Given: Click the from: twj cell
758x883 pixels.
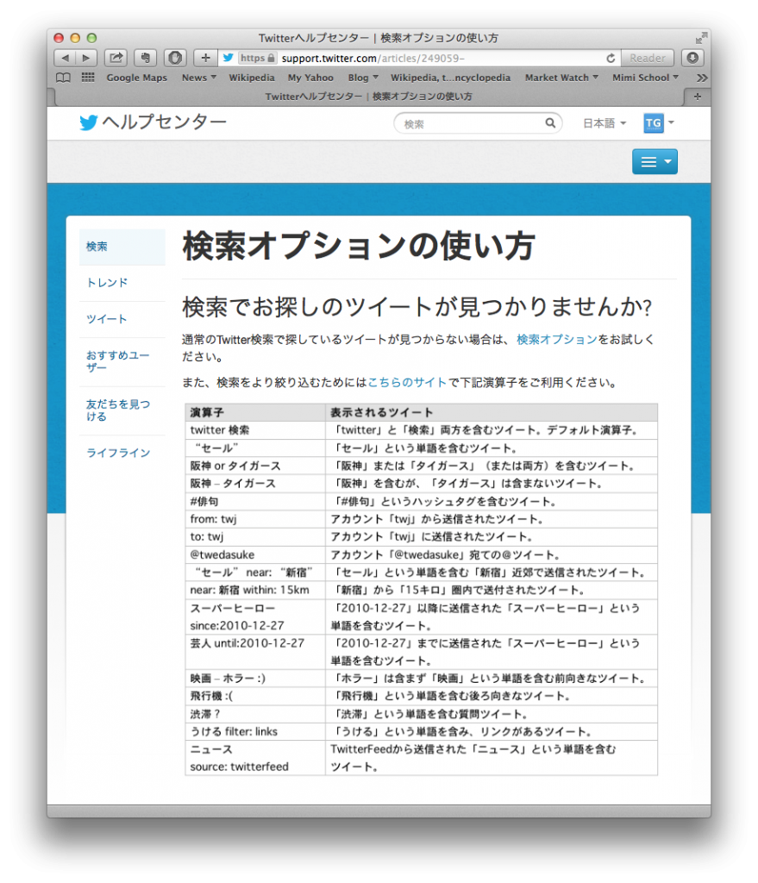Looking at the screenshot, I should (255, 519).
